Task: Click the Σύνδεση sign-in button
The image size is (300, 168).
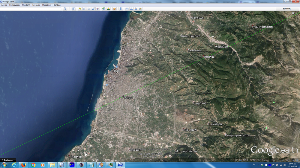Action: pos(287,9)
